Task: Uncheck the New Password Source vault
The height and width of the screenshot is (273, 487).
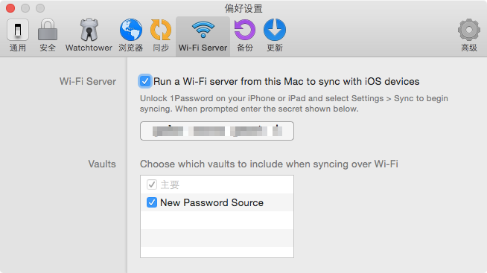Action: (152, 202)
